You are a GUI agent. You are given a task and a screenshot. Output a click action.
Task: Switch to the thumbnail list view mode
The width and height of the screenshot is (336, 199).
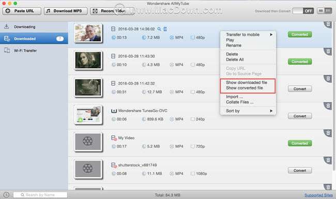pyautogui.click(x=321, y=10)
